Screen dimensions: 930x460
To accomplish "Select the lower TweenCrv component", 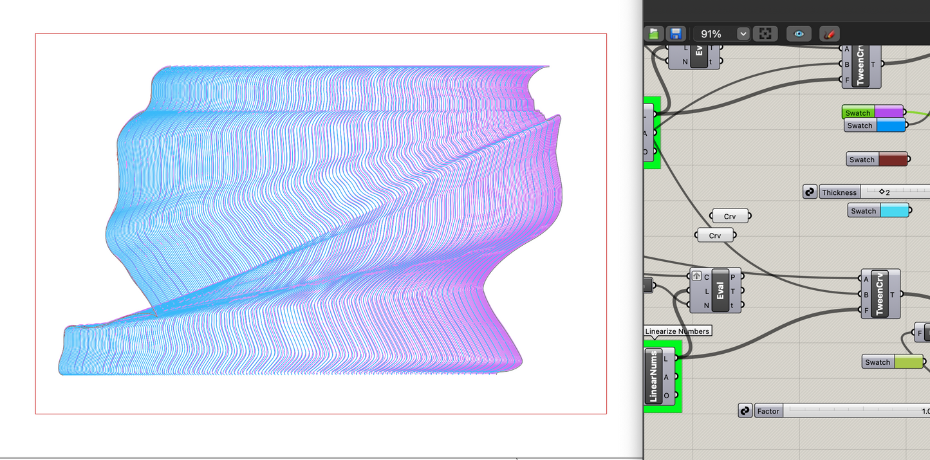I will click(x=880, y=294).
